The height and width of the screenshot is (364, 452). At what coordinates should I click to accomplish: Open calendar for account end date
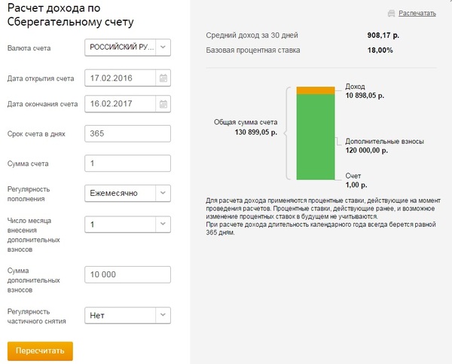(163, 104)
